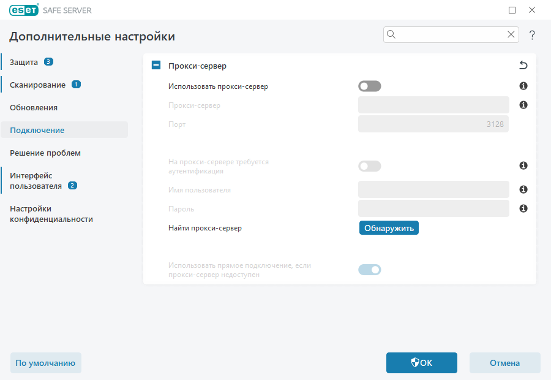Click the Обнаружить proxy detection button

[389, 227]
